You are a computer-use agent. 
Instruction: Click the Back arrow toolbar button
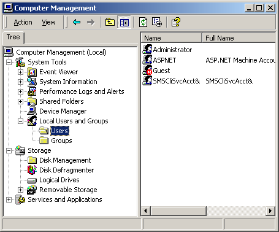[77, 22]
